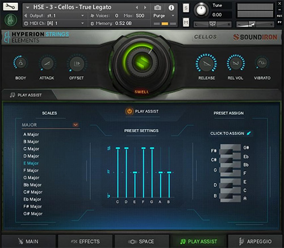Select the C# Major scale
This screenshot has height=248, width=284.
point(33,192)
